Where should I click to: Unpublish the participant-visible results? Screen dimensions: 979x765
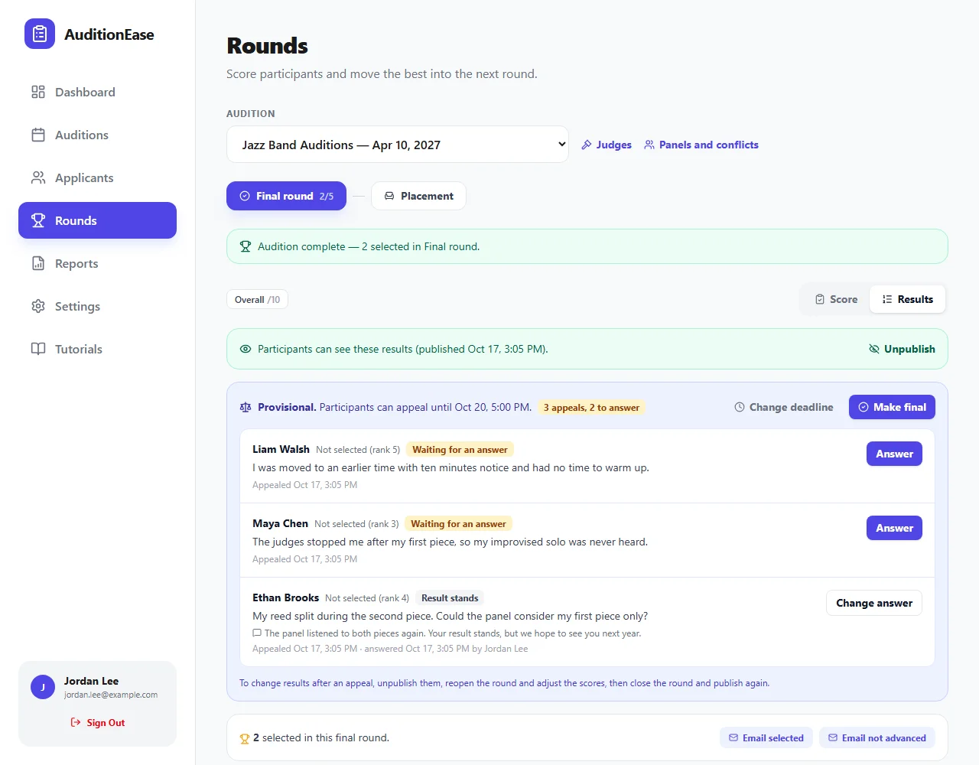(902, 349)
